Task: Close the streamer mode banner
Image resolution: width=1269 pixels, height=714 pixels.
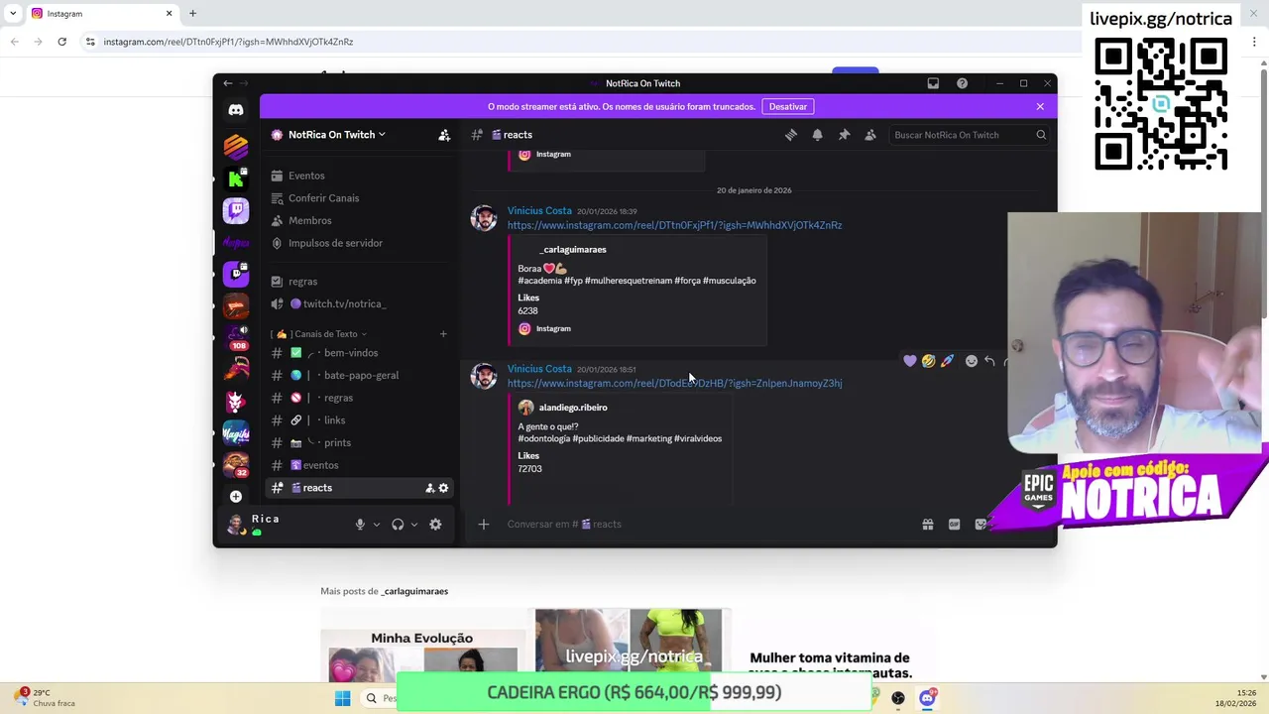Action: click(x=1040, y=106)
